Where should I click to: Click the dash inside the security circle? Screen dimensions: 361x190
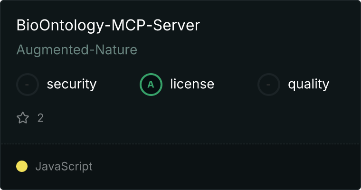pos(27,85)
